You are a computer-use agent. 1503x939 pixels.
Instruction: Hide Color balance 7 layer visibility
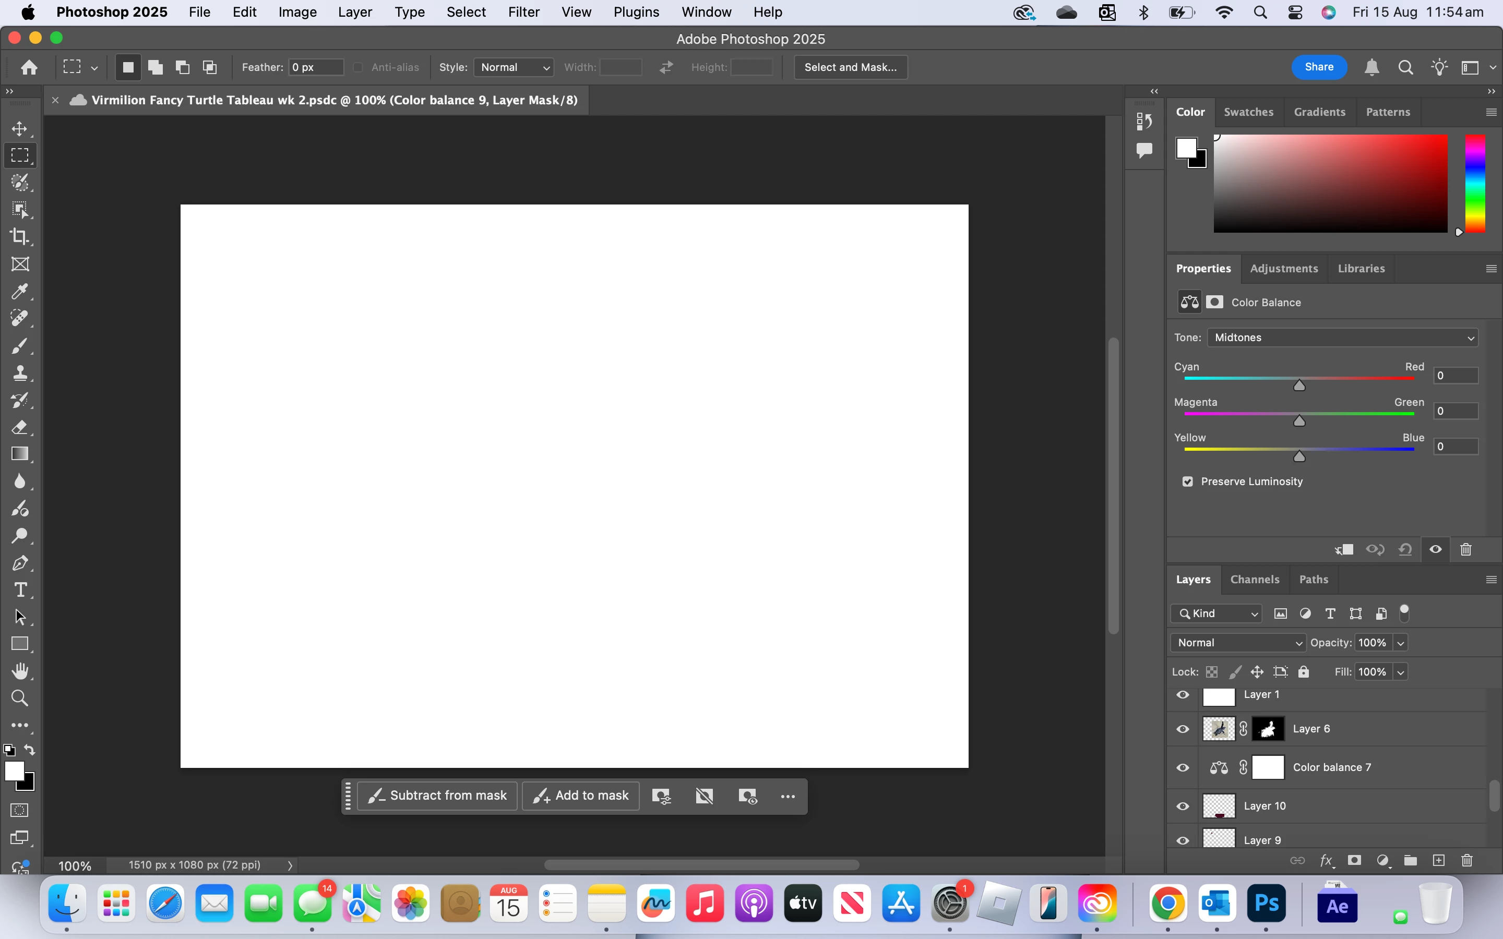coord(1183,767)
